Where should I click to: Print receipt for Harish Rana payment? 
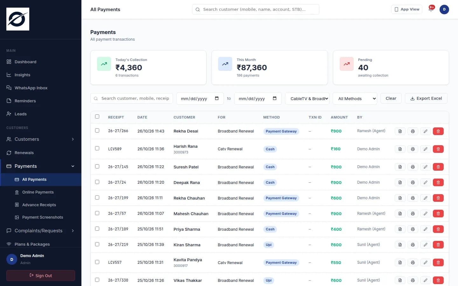pos(413,149)
